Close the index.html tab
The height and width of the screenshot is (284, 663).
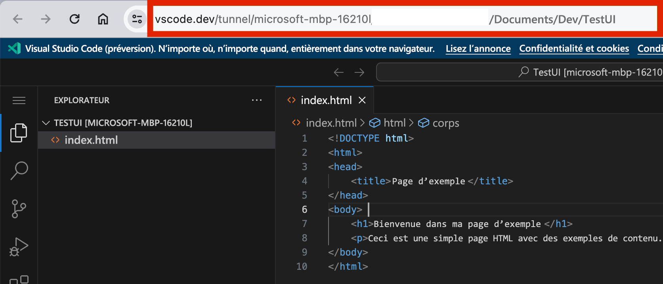tap(362, 100)
